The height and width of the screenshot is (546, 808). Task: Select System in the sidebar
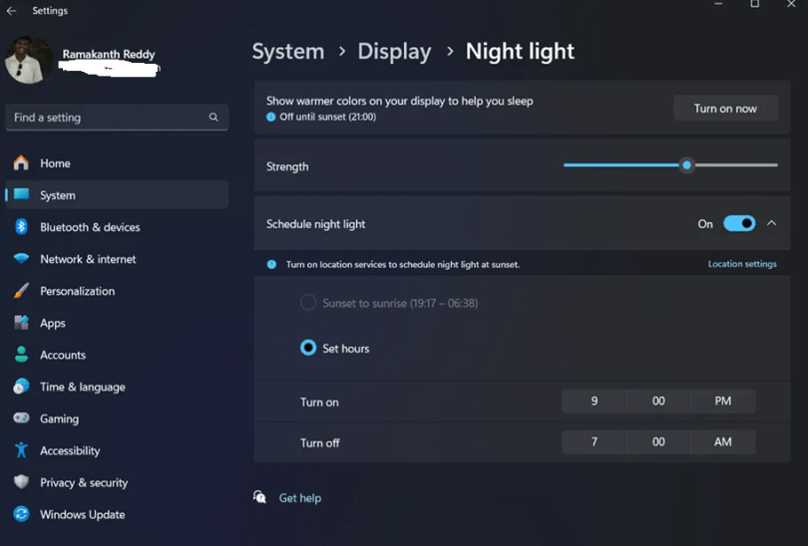pos(117,195)
